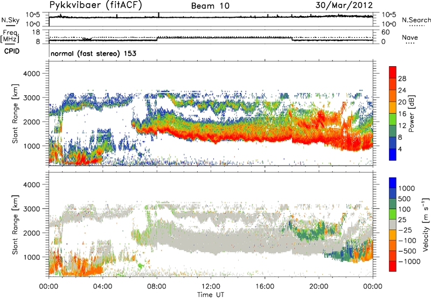This screenshot has height=298, width=431.
Task: Click the 'Velocity [m s-1]' colorbar label
Action: click(x=426, y=224)
